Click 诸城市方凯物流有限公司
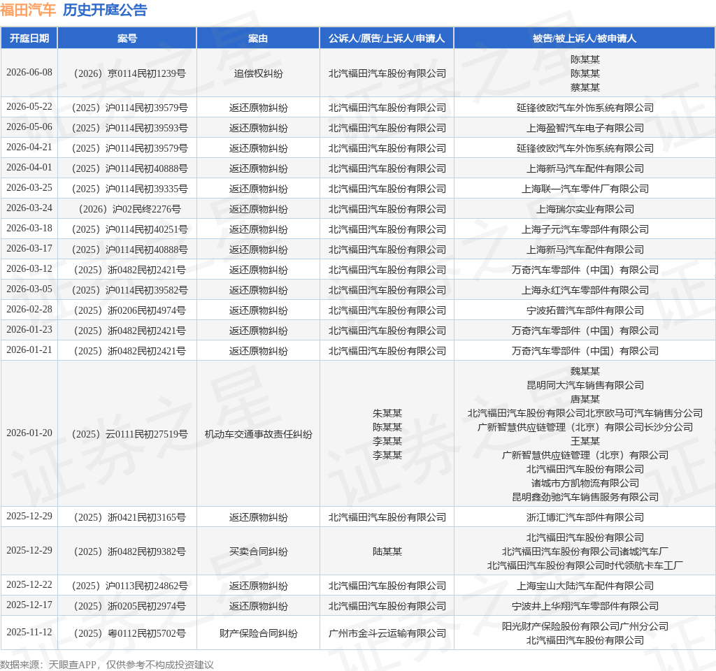Screen dimensions: 716x671 (585, 483)
